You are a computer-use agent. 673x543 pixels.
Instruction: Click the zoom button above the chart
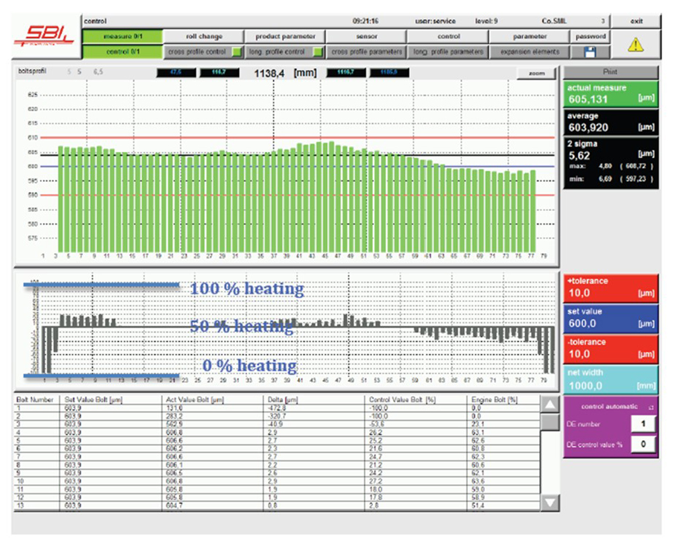pyautogui.click(x=536, y=73)
